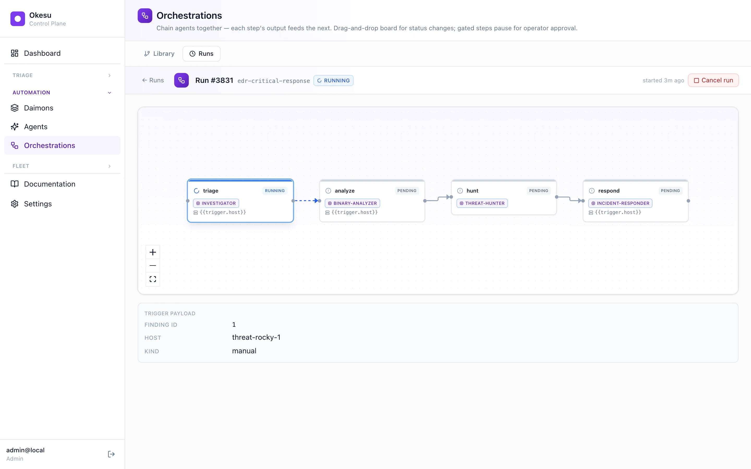Open Documentation page

click(x=62, y=184)
